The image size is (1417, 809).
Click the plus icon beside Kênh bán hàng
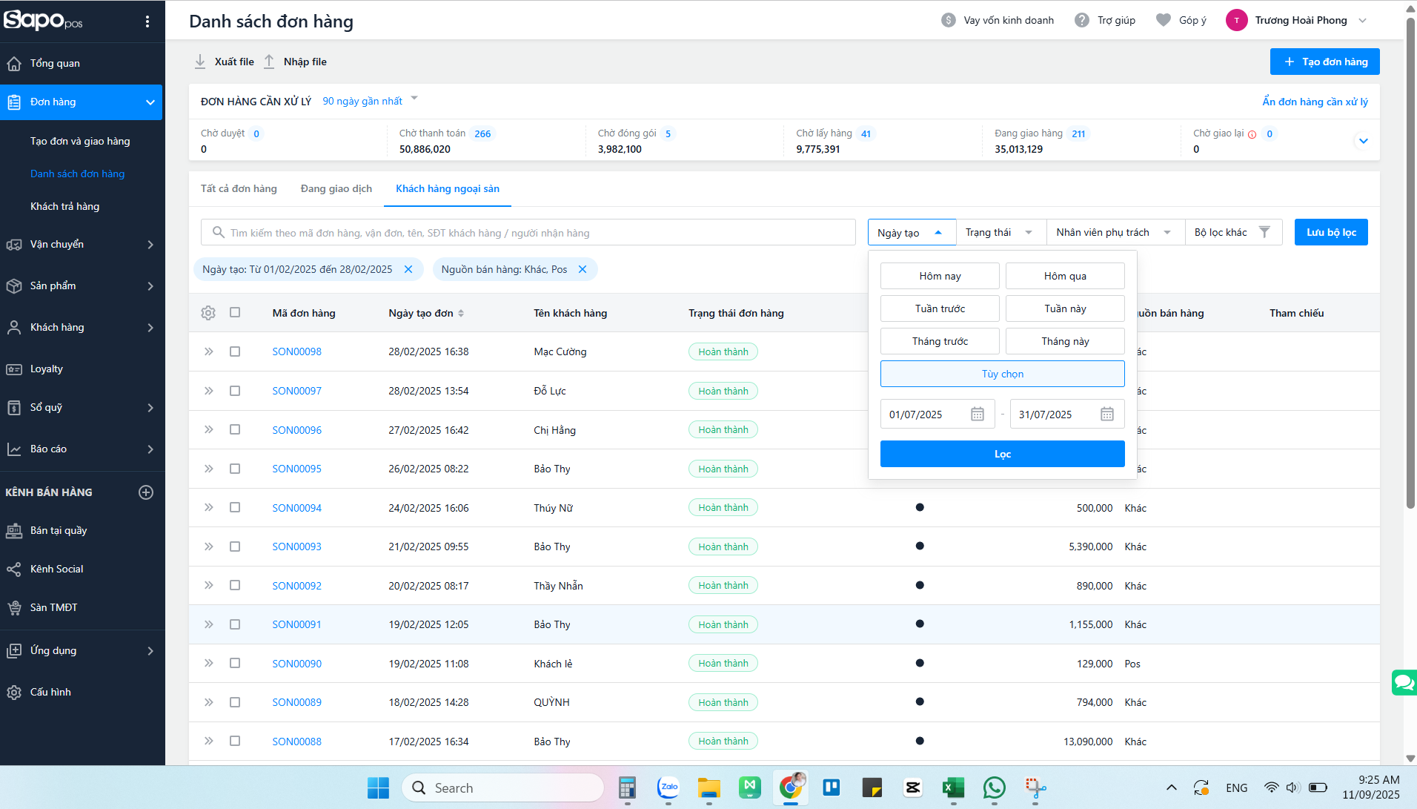point(146,492)
